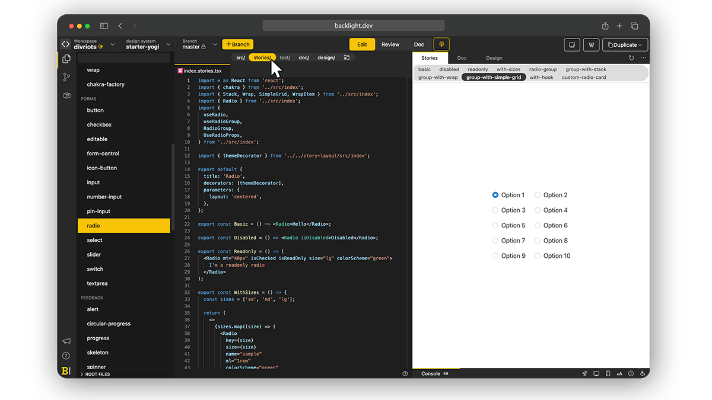Click the component search field in sidebar
Image resolution: width=712 pixels, height=400 pixels.
124,58
